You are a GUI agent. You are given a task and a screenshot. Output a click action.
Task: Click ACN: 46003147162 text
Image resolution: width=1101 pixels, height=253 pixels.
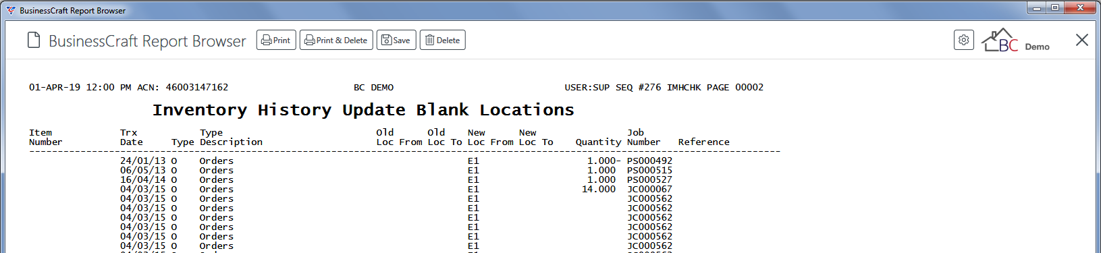pyautogui.click(x=182, y=88)
